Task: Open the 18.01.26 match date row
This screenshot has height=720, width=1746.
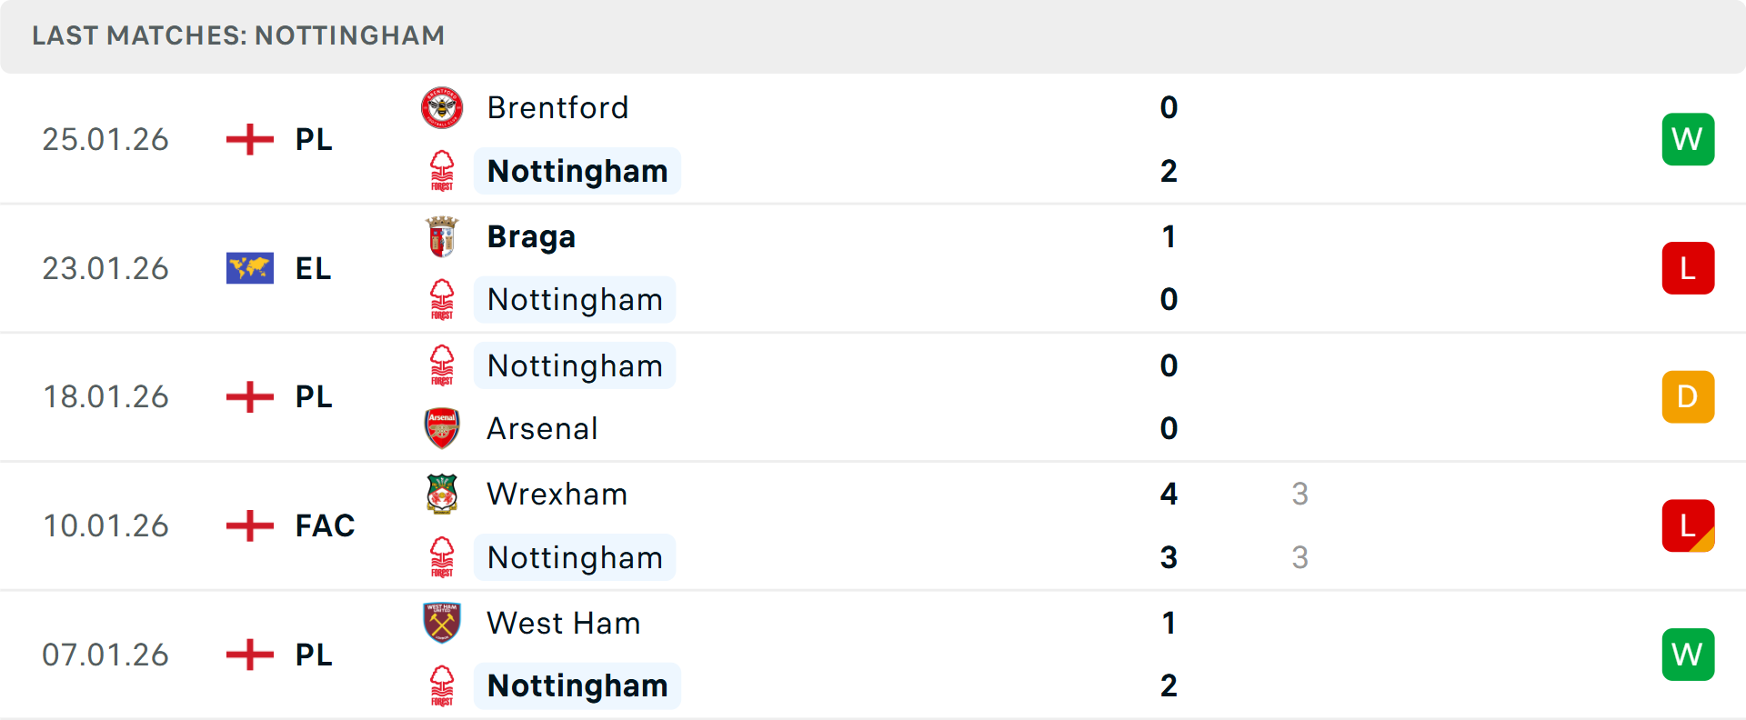Action: [x=105, y=397]
